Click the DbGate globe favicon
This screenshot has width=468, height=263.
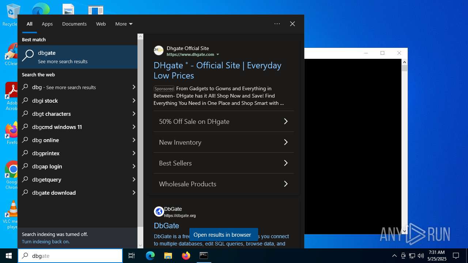click(x=159, y=211)
